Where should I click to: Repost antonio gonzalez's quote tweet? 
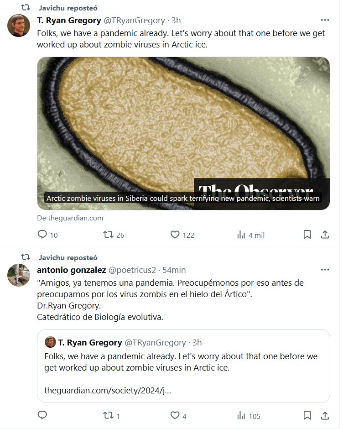tap(109, 415)
